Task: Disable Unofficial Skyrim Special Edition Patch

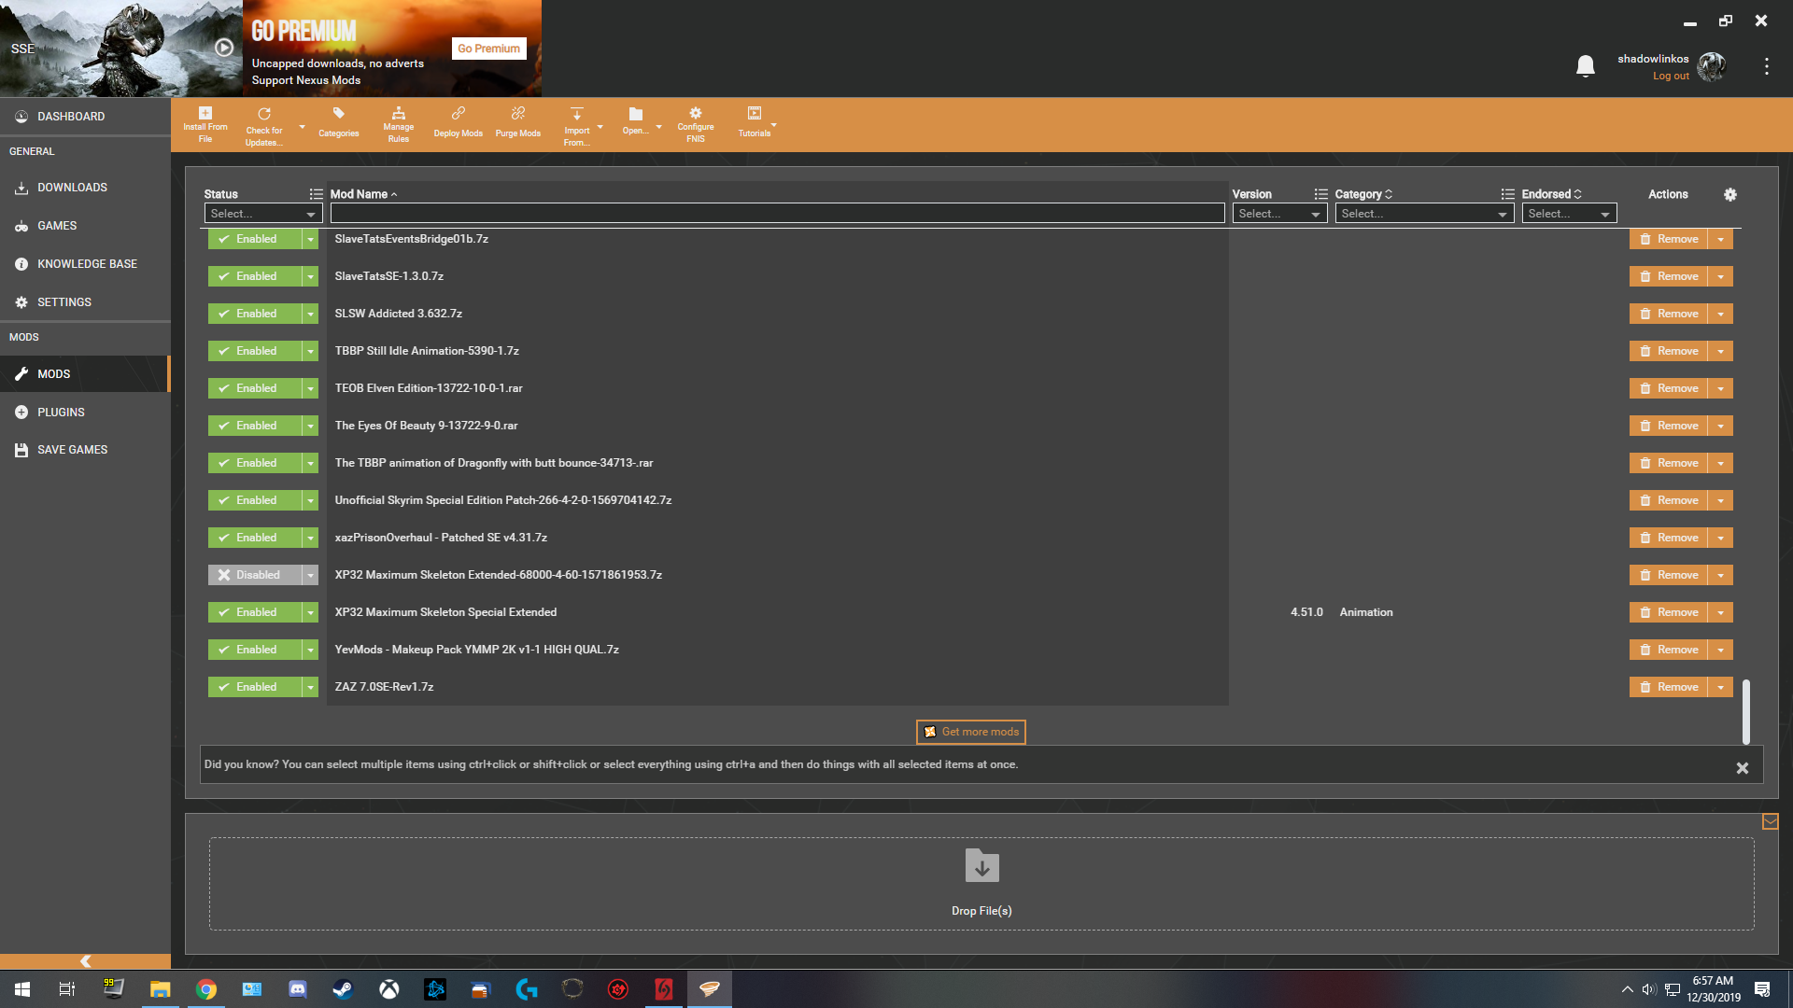Action: [255, 500]
